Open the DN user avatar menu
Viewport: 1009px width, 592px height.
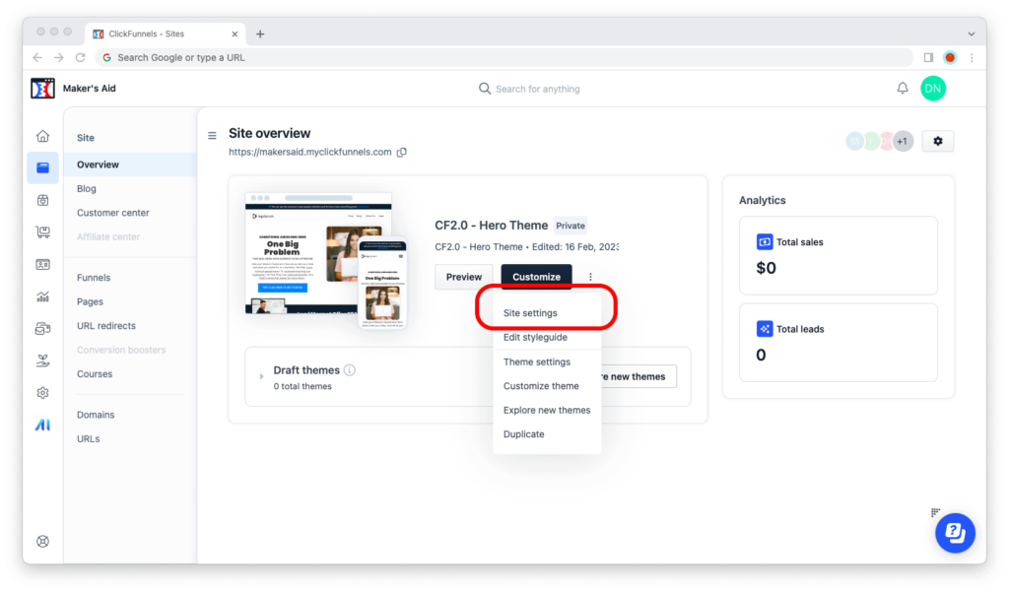933,88
